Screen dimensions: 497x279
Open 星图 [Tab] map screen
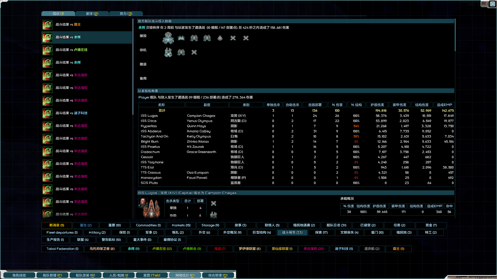152,275
